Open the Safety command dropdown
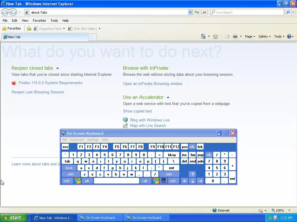297x222 pixels. click(x=265, y=36)
